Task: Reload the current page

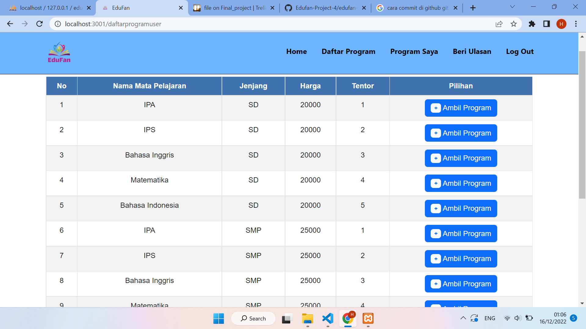Action: click(x=39, y=24)
